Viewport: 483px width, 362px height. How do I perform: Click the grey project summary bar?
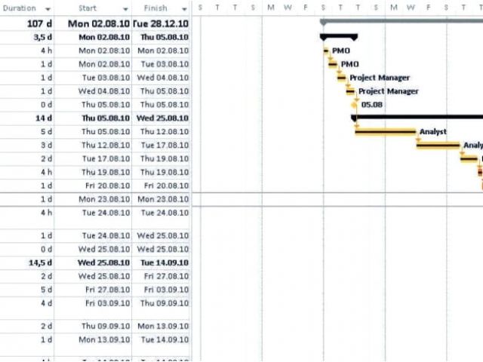[400, 22]
